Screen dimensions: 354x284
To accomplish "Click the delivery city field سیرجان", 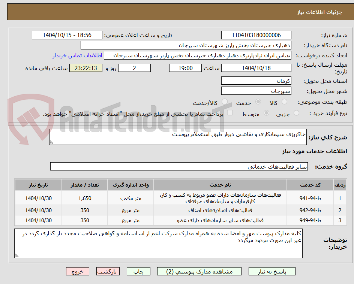I will pyautogui.click(x=256, y=91).
